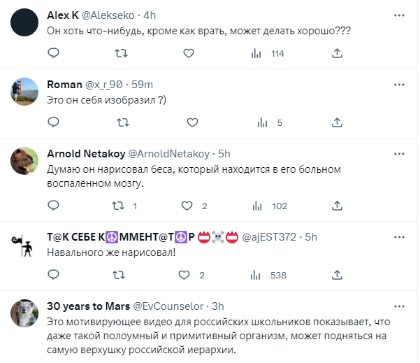The height and width of the screenshot is (363, 420).
Task: Open Roman's tweet 59m timestamp
Action: pos(142,84)
